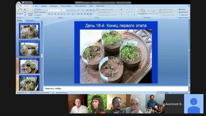
Task: Click the Save icon in quick access toolbar
Action: coord(23,2)
